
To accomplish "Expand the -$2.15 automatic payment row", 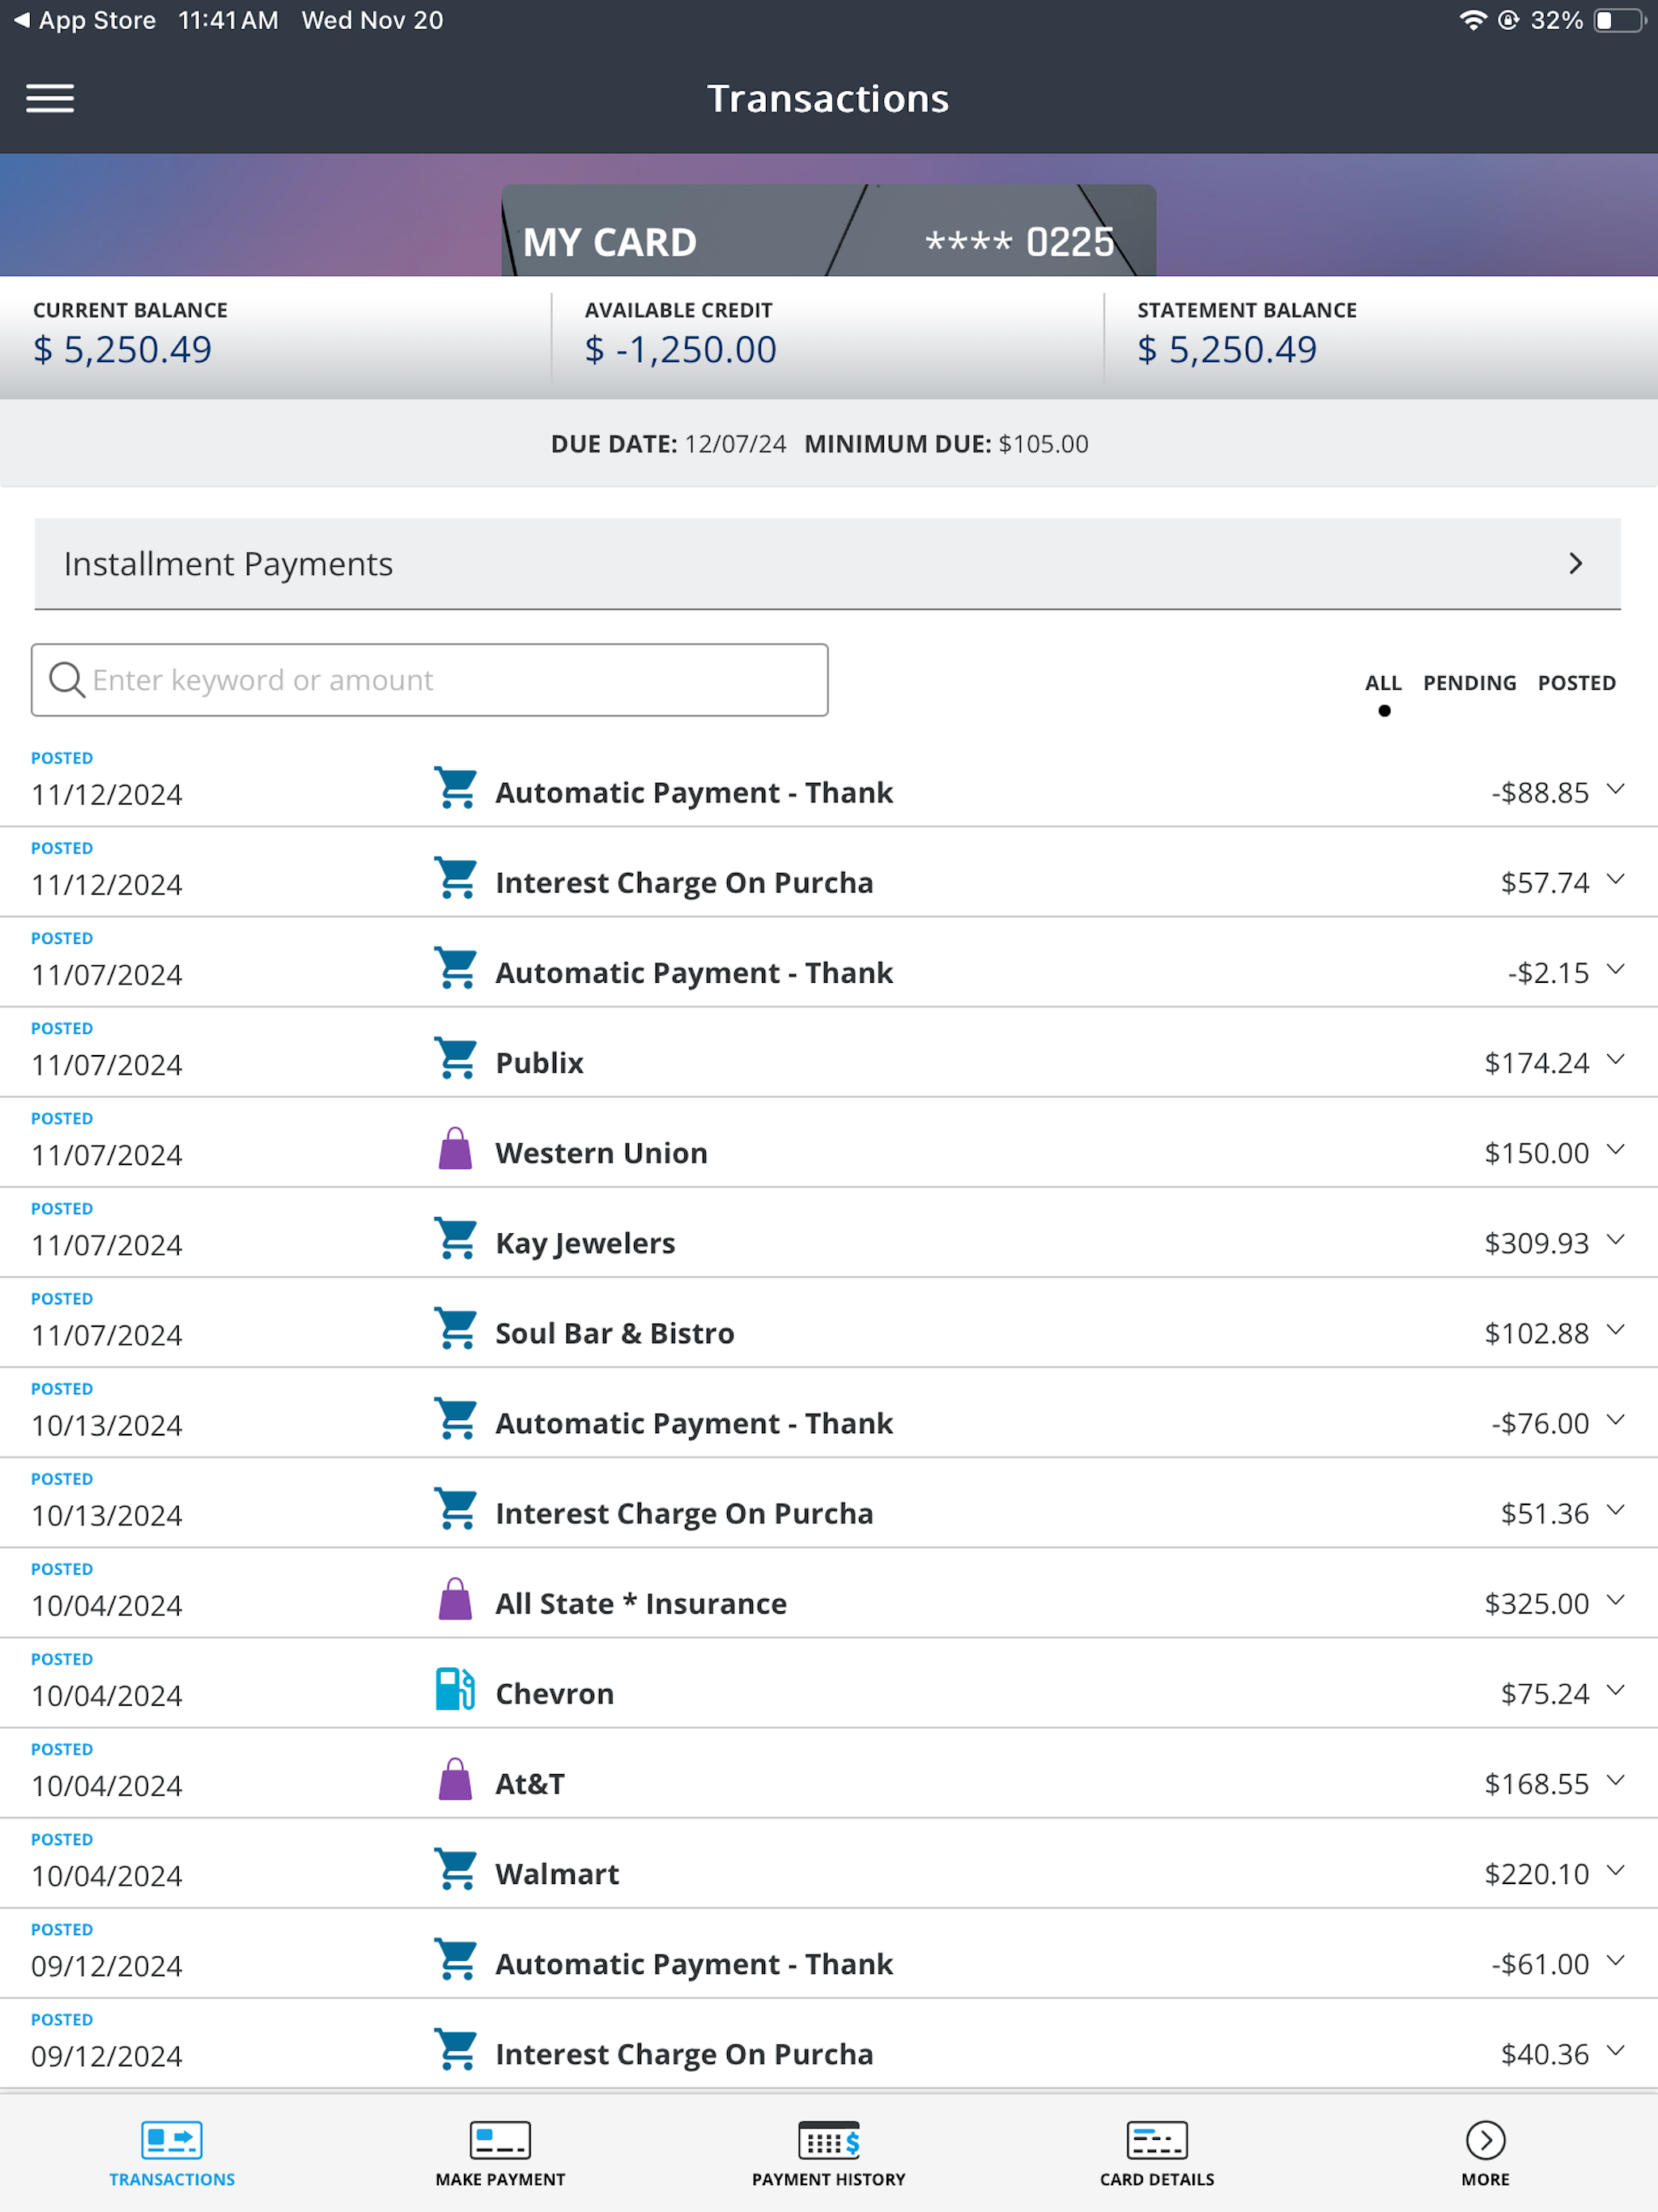I will pyautogui.click(x=1616, y=969).
